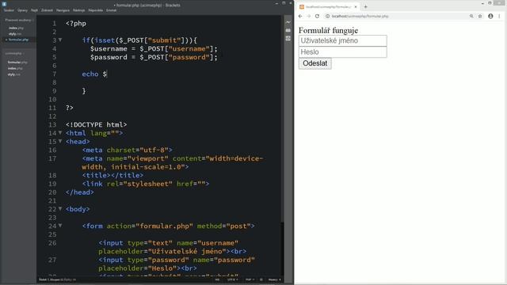Image resolution: width=507 pixels, height=285 pixels.
Task: Bookmark this page with star icon
Action: [480, 16]
